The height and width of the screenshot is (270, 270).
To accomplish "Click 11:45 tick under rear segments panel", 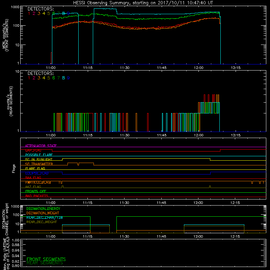I will (x=162, y=135).
